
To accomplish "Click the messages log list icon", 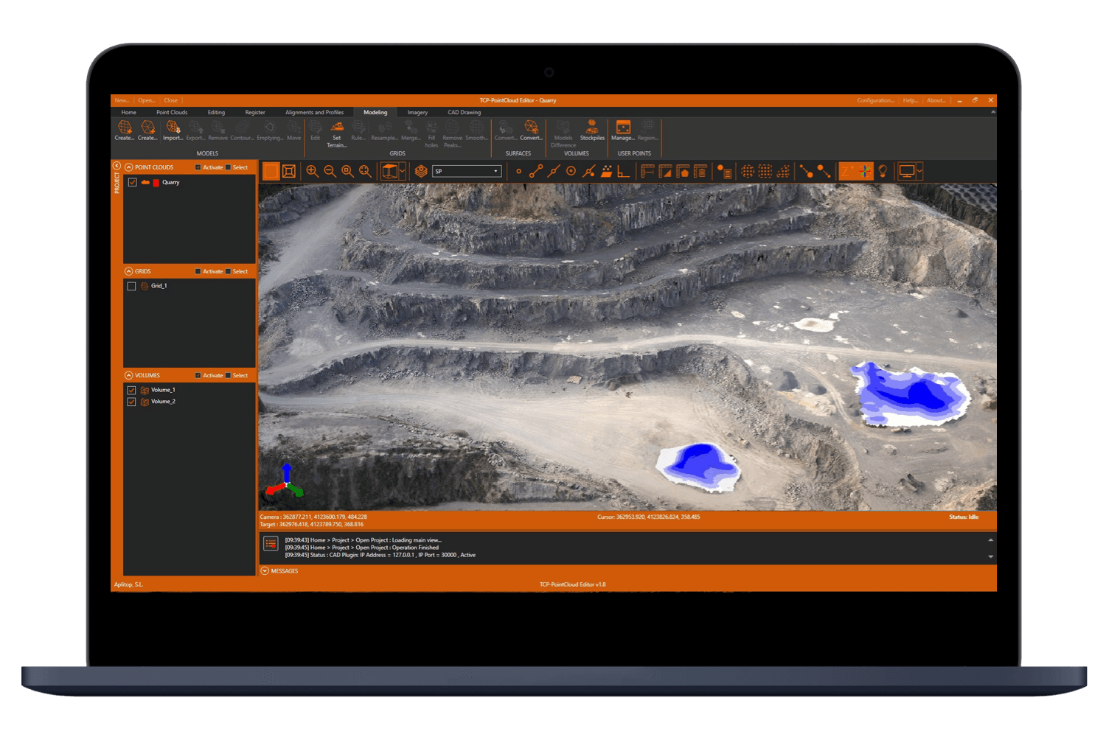I will click(x=271, y=544).
